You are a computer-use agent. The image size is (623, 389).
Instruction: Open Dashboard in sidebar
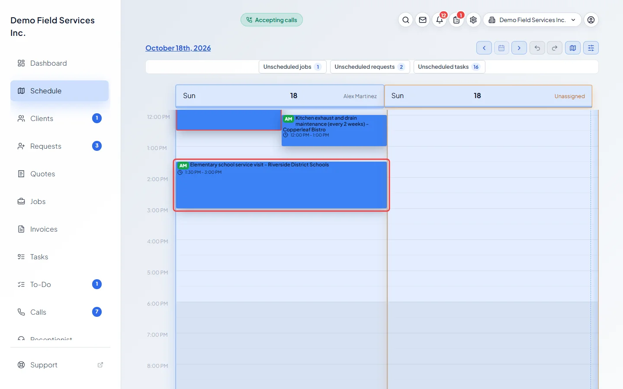[60, 63]
